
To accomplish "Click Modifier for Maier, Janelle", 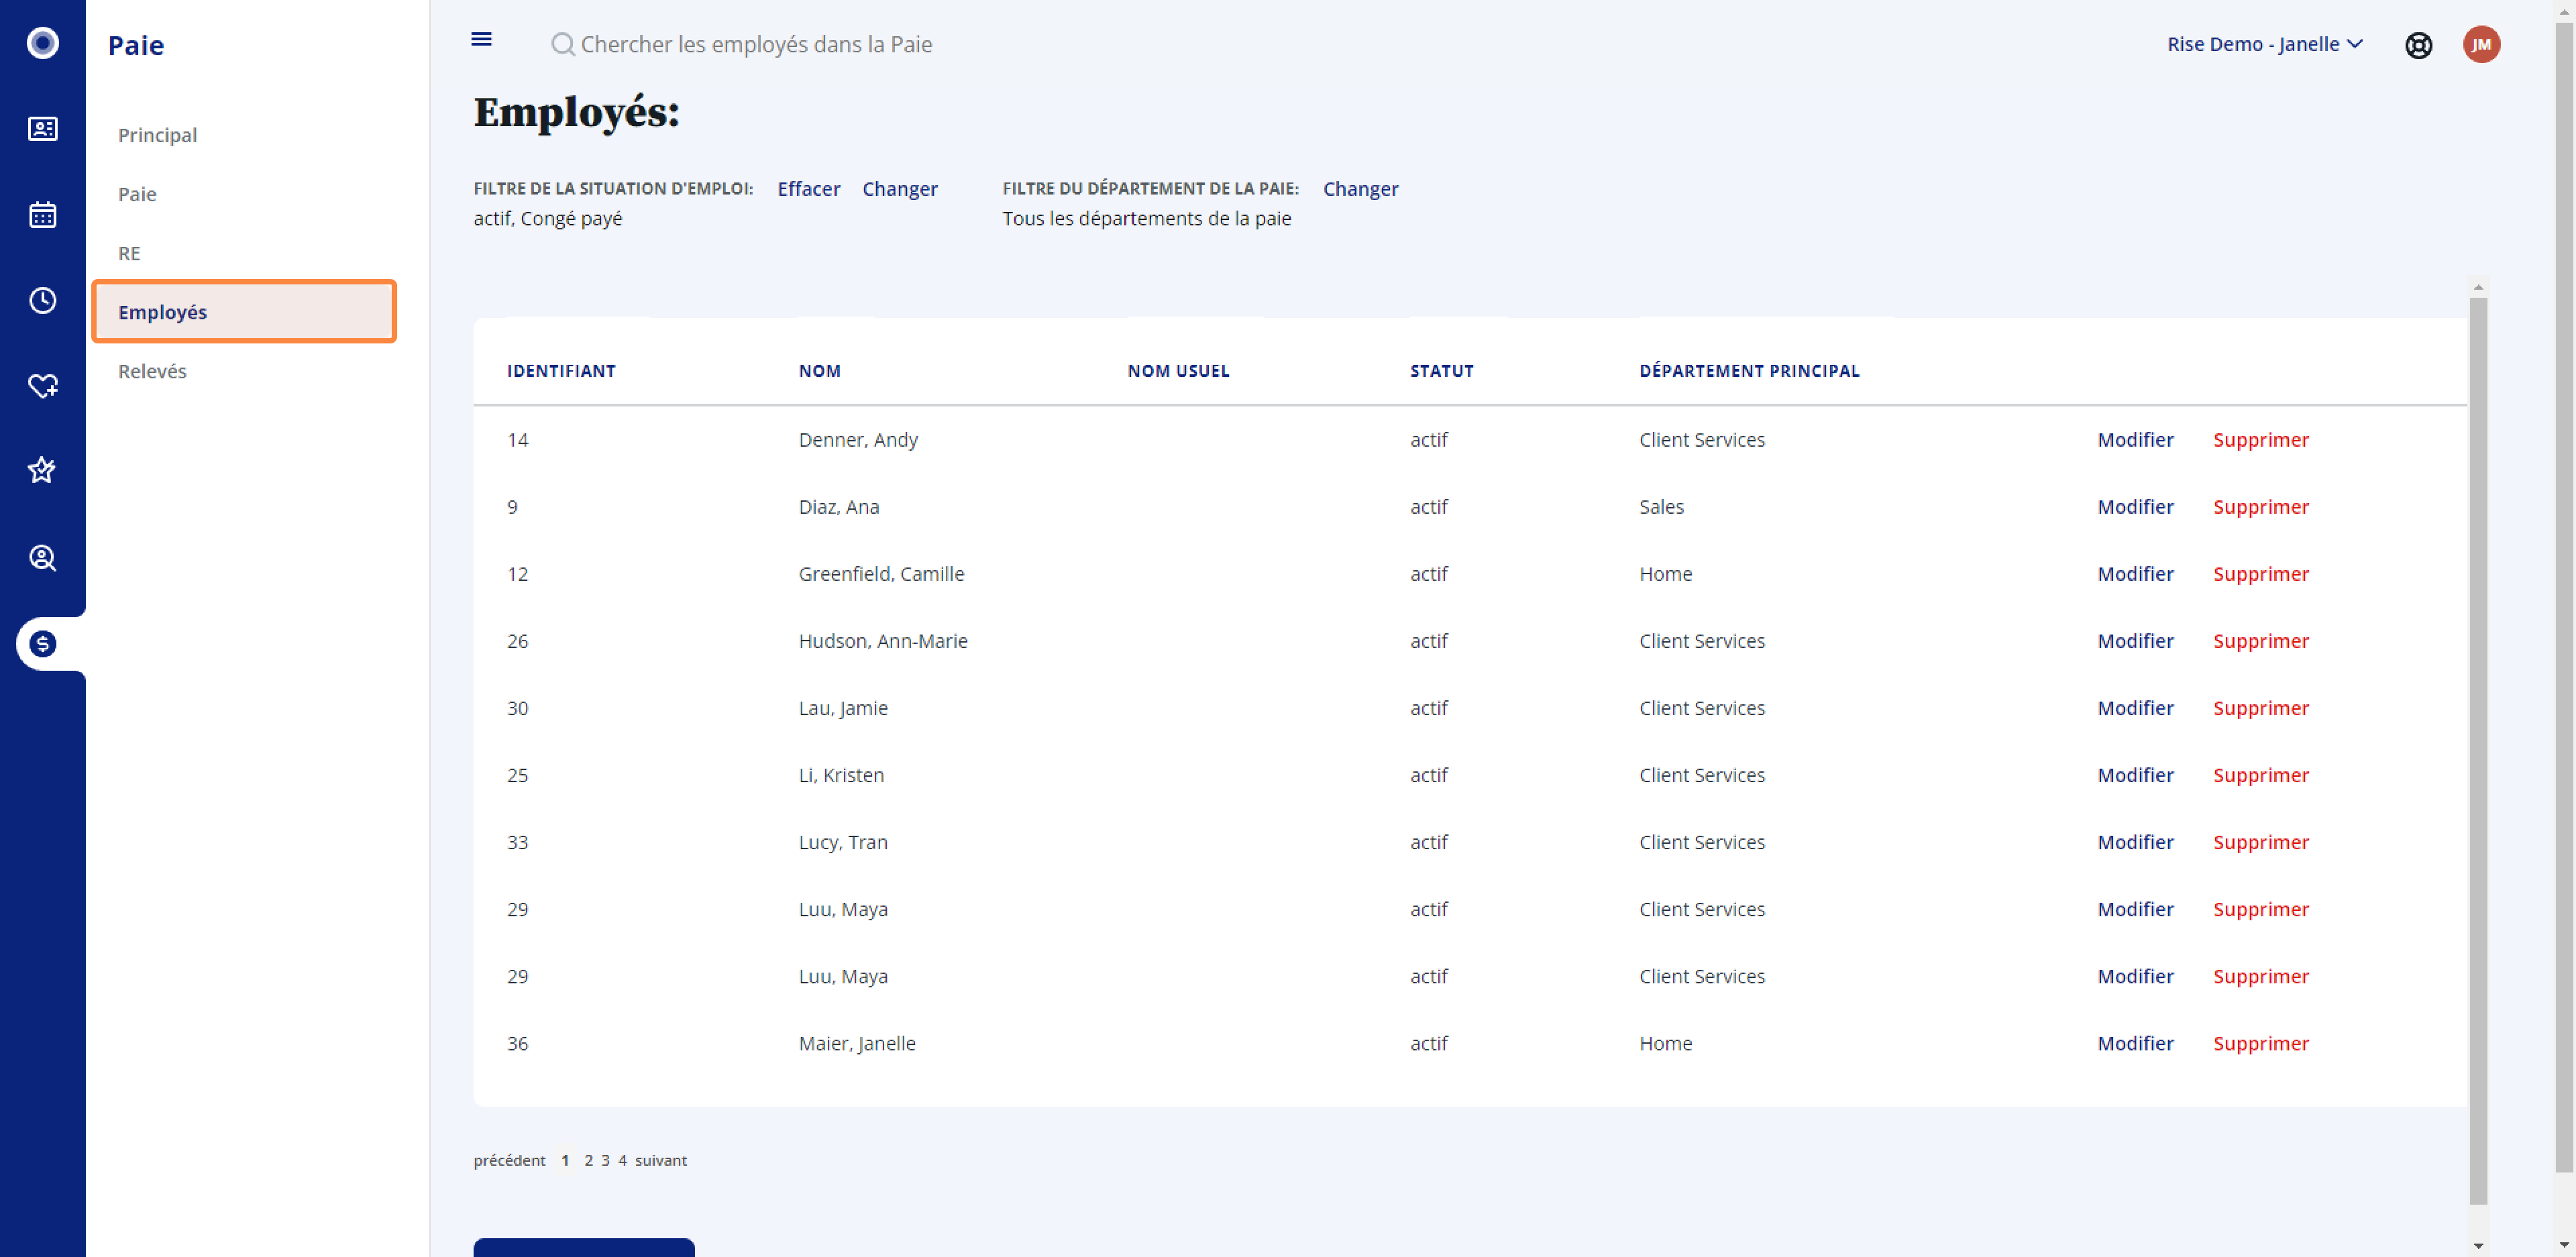I will pyautogui.click(x=2135, y=1043).
